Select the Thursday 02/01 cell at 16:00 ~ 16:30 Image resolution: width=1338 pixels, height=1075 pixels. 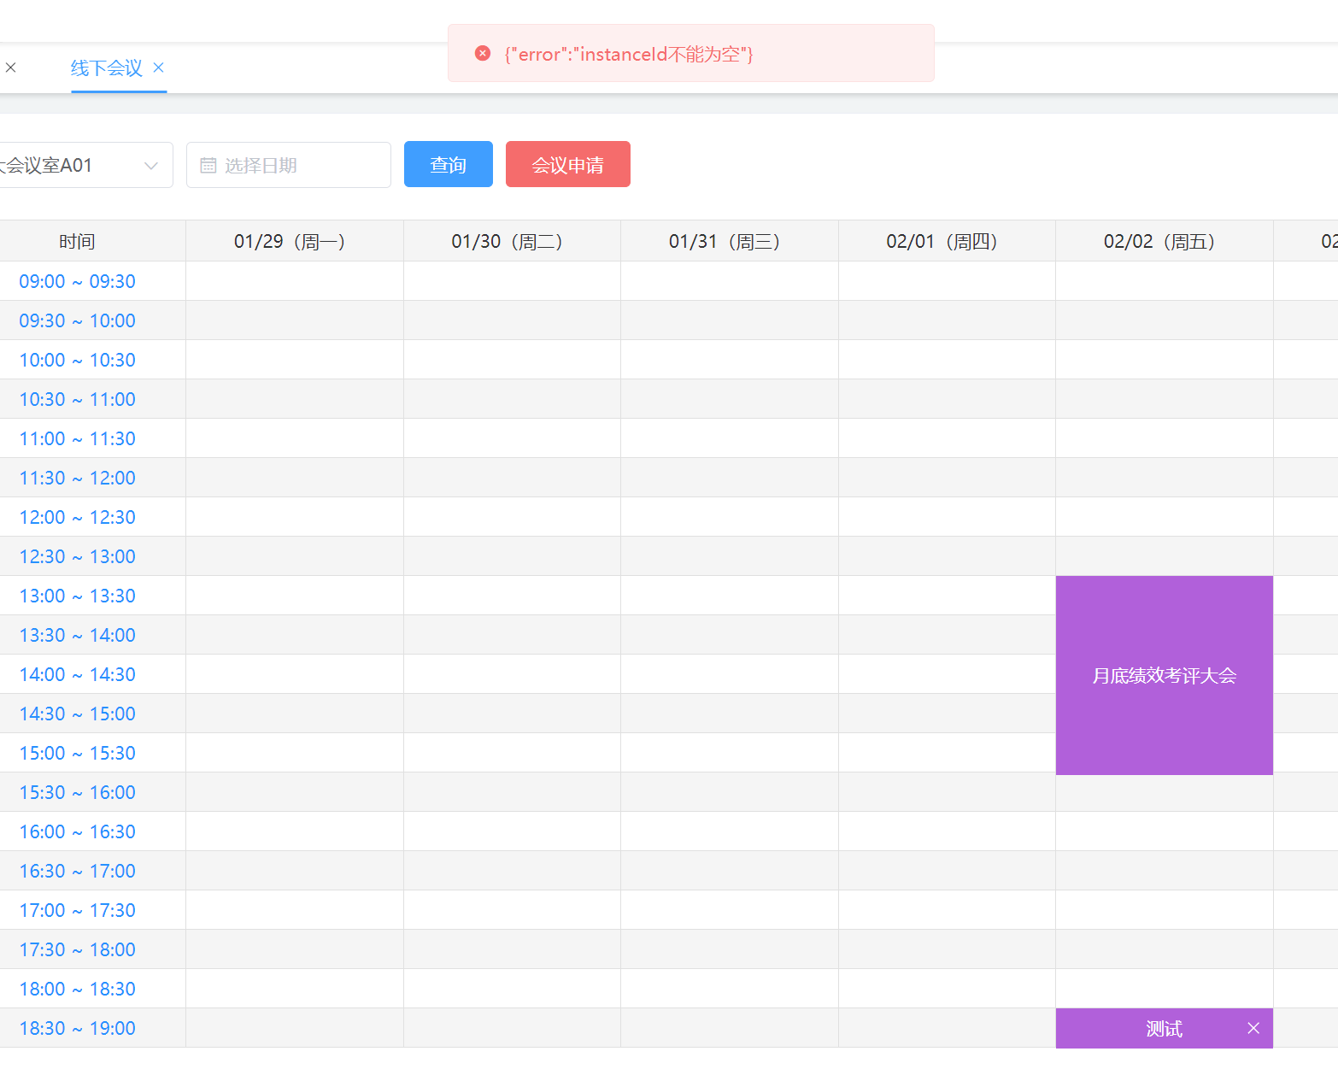(x=947, y=831)
